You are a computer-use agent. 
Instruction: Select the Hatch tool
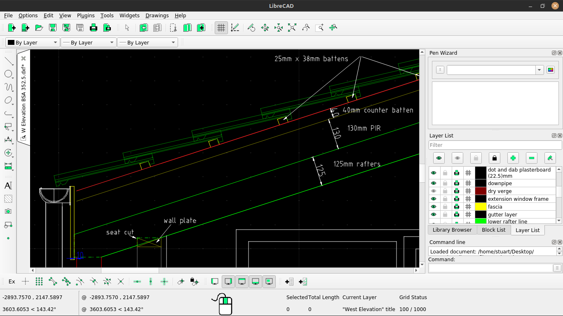8,199
